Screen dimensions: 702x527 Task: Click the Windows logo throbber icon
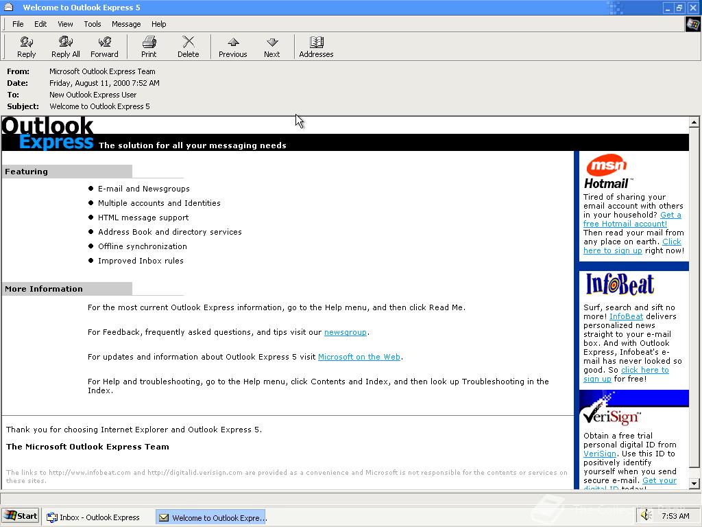(692, 24)
